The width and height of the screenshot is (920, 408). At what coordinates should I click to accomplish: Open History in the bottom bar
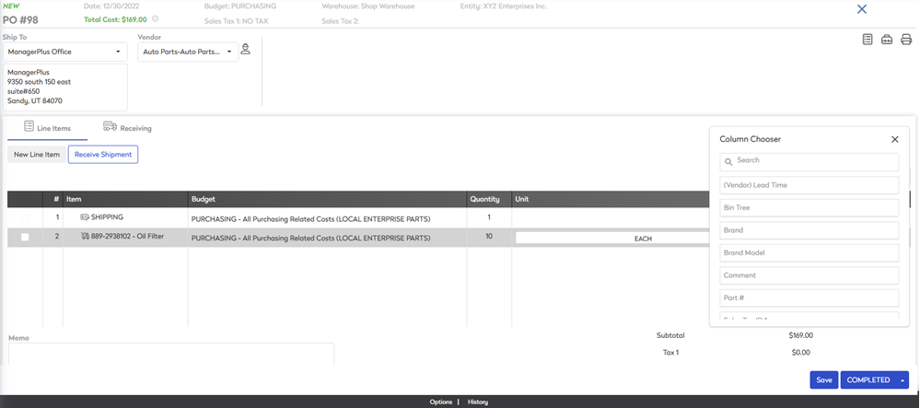[478, 402]
